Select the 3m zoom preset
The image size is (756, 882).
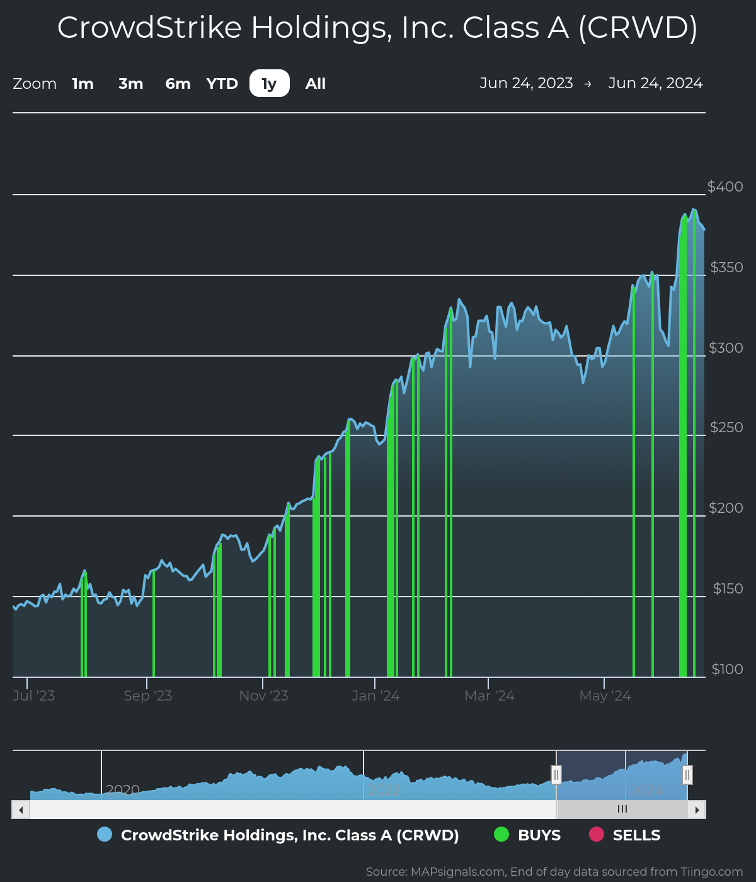tap(130, 83)
